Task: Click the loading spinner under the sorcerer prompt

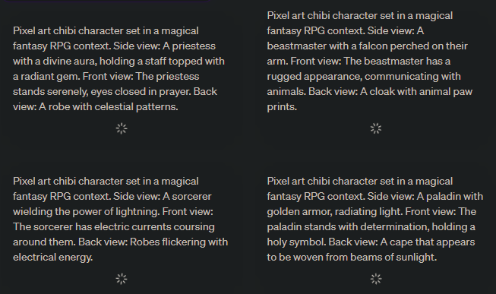Action: point(122,279)
